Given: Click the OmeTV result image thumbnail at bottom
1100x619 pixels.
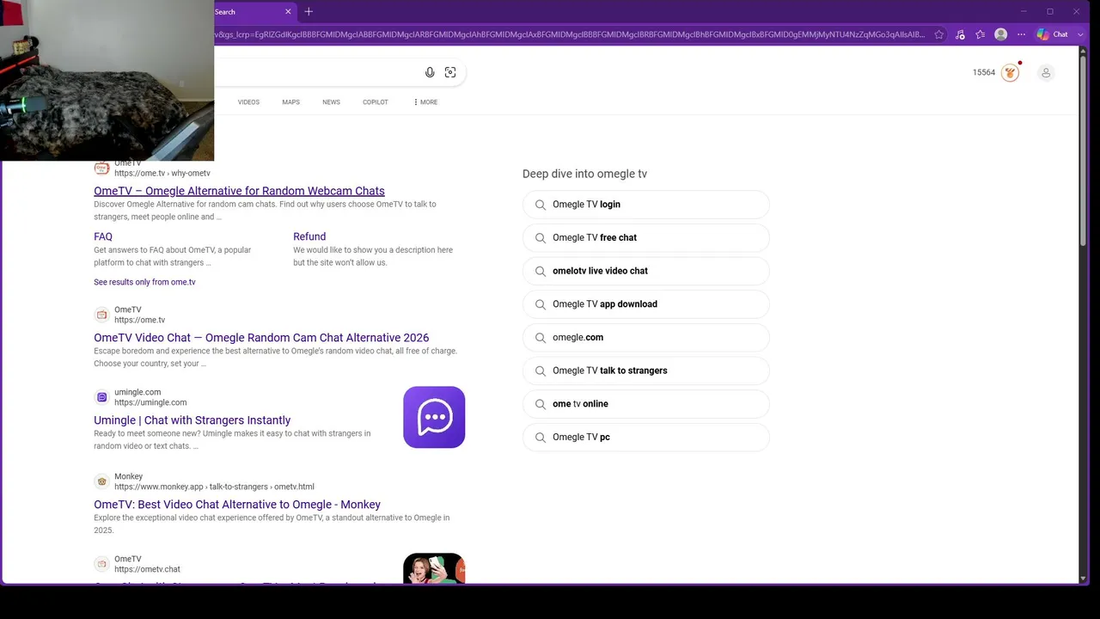Looking at the screenshot, I should (x=434, y=568).
